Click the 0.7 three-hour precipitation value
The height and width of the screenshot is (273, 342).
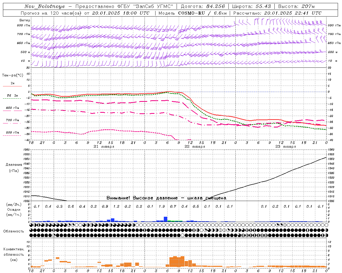click(173, 207)
